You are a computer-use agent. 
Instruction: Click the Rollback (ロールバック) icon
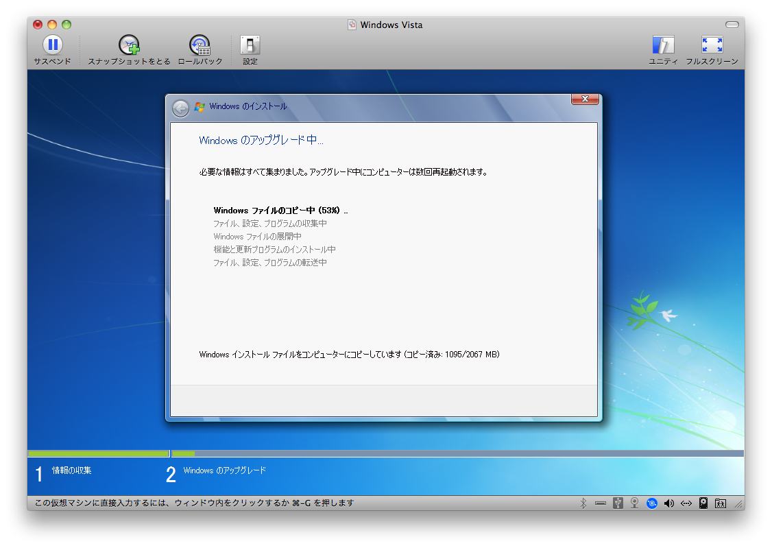point(200,45)
